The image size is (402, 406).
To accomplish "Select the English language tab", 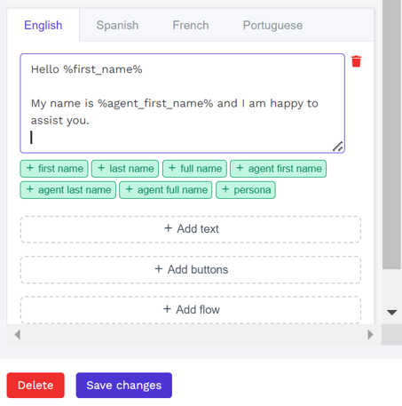I will tap(43, 25).
